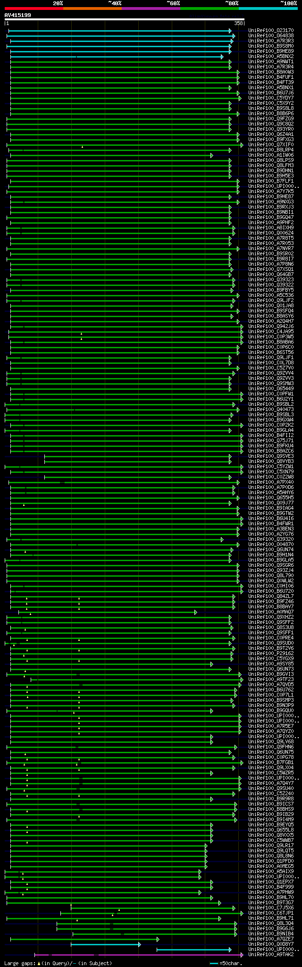Click the UniRef100_Q9SGR6 label
This screenshot has width=302, height=967.
coord(271,565)
